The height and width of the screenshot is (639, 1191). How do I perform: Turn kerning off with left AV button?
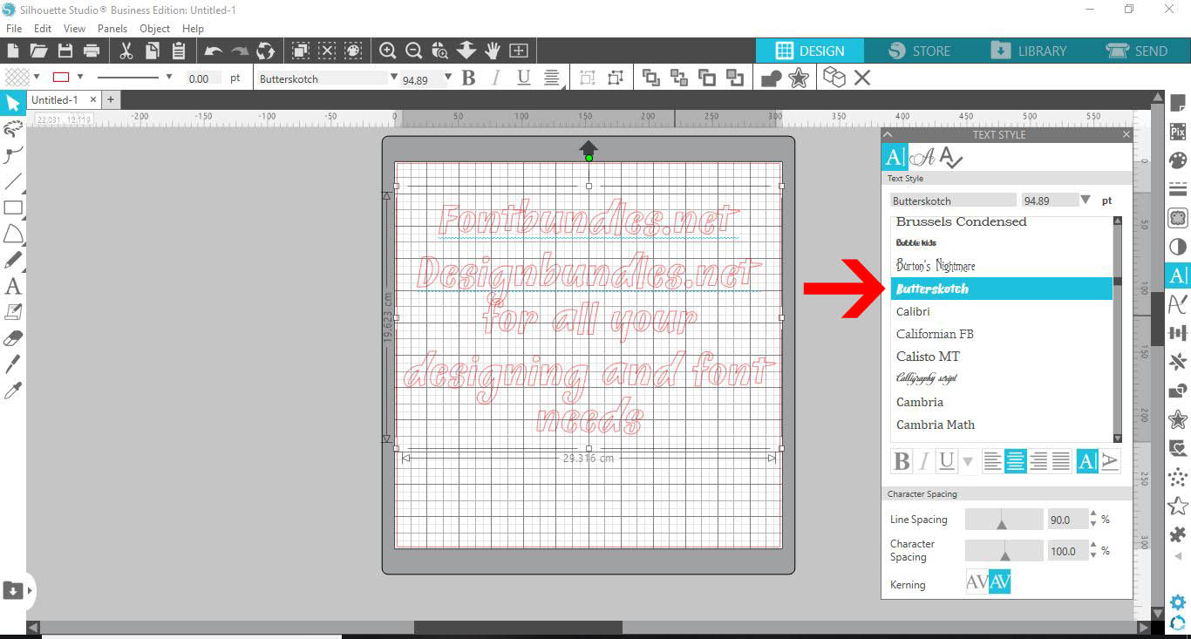point(977,582)
